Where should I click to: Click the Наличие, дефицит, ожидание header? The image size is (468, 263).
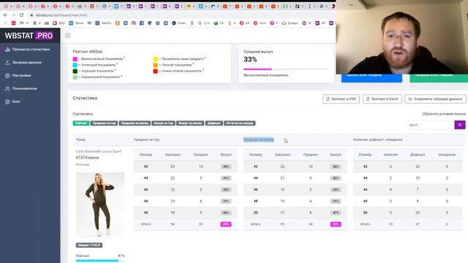377,140
